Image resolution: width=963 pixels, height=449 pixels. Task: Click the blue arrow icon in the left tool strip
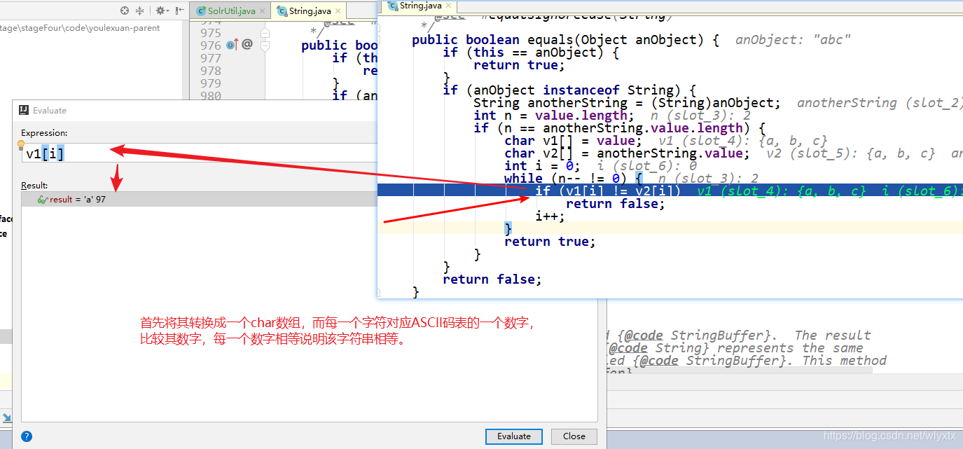(x=6, y=418)
